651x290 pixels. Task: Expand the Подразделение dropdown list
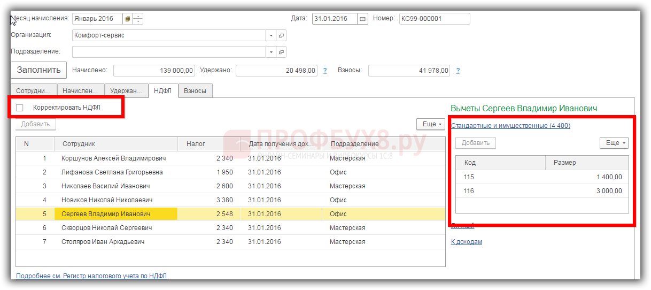coord(271,52)
